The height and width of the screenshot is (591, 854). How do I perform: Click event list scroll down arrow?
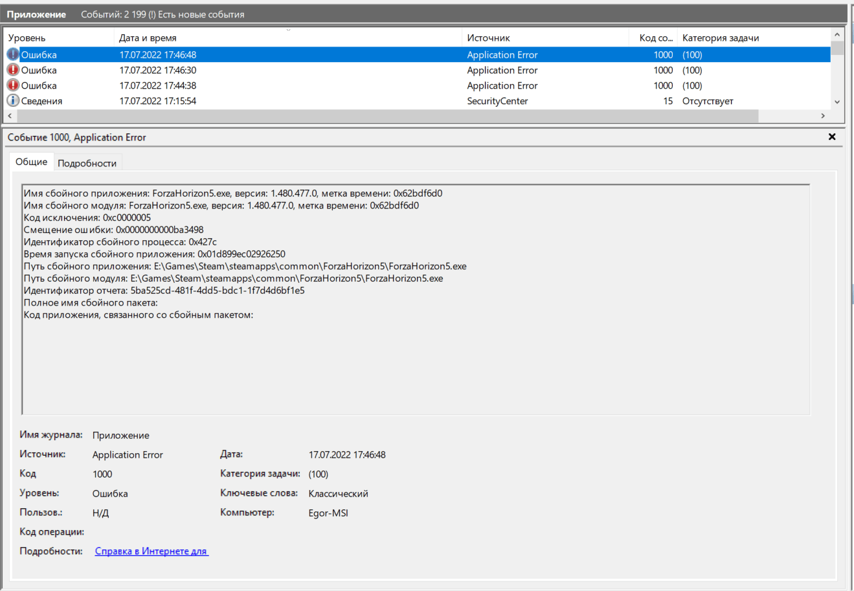[837, 102]
